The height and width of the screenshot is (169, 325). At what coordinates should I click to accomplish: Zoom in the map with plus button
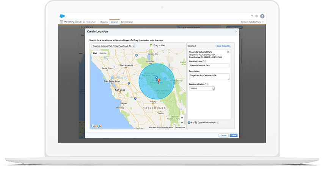coord(182,118)
